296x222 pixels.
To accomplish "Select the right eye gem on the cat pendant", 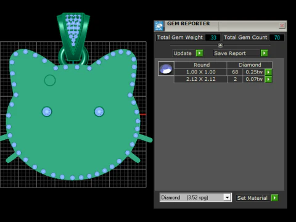I will pyautogui.click(x=99, y=112).
